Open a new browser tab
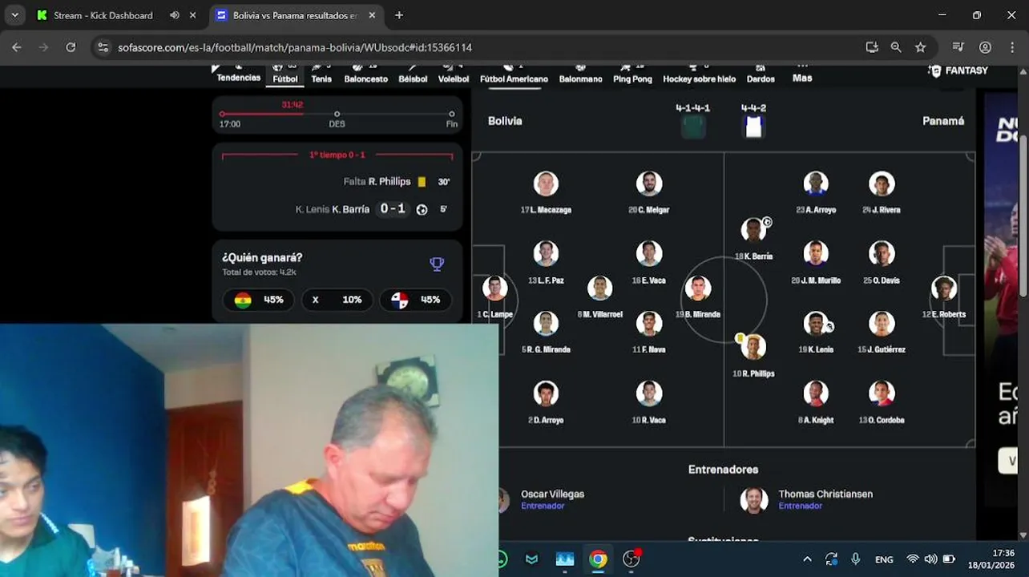 click(x=399, y=15)
